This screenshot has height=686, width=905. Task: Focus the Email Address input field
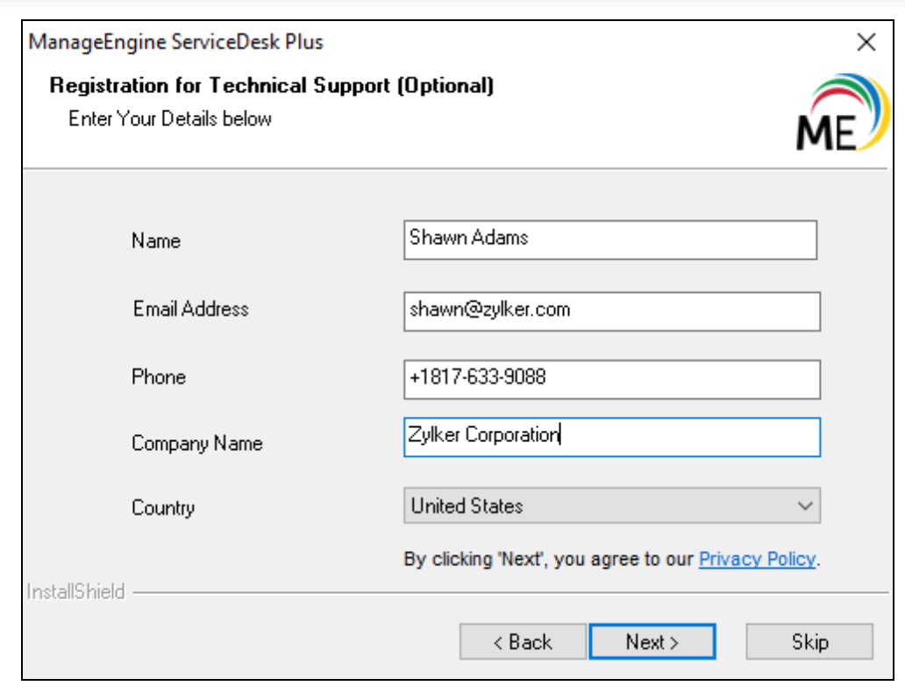[611, 311]
